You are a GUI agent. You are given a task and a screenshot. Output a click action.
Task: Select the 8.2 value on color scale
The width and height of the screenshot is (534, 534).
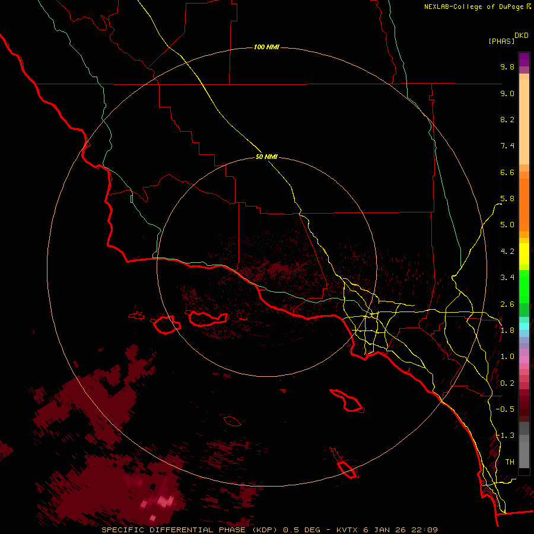[x=507, y=119]
